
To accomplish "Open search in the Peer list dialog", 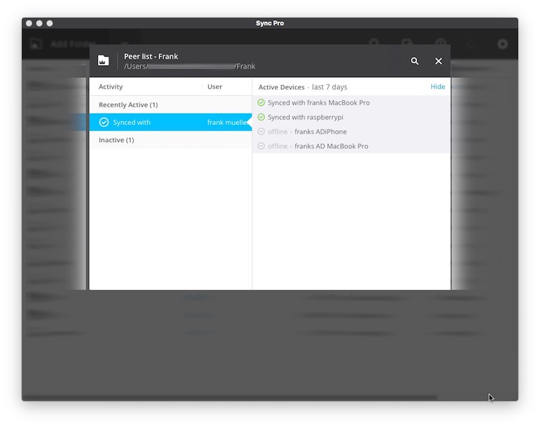I will point(414,61).
